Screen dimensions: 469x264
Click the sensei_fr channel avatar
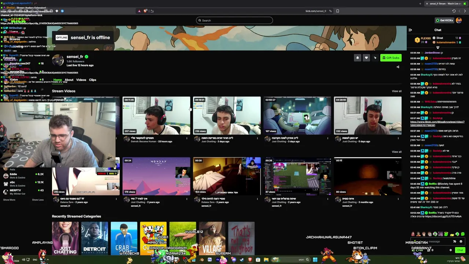(58, 60)
